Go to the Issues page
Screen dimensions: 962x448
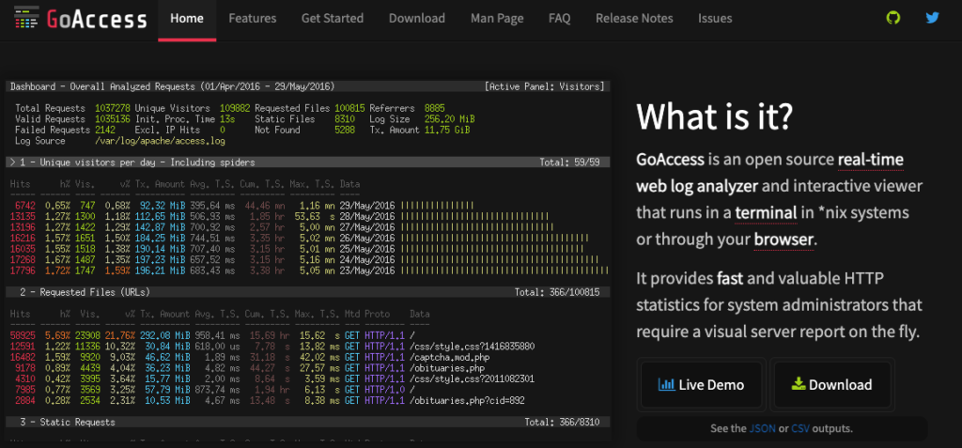click(x=715, y=19)
